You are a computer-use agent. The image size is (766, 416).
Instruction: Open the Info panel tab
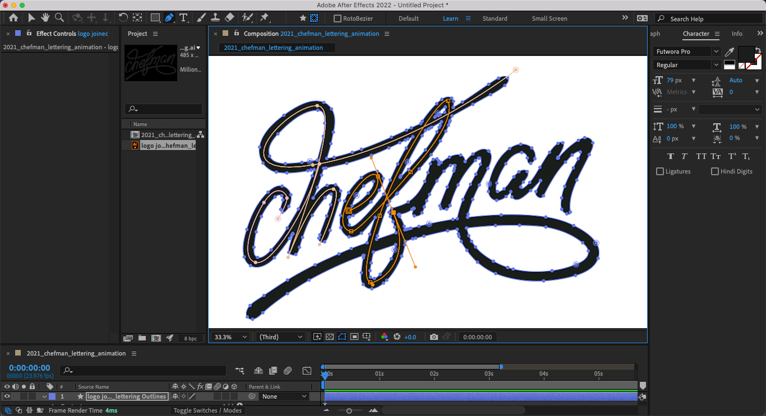(737, 34)
